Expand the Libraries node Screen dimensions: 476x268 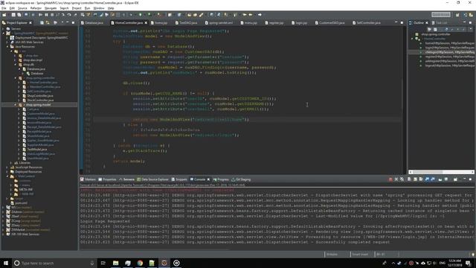(11, 163)
